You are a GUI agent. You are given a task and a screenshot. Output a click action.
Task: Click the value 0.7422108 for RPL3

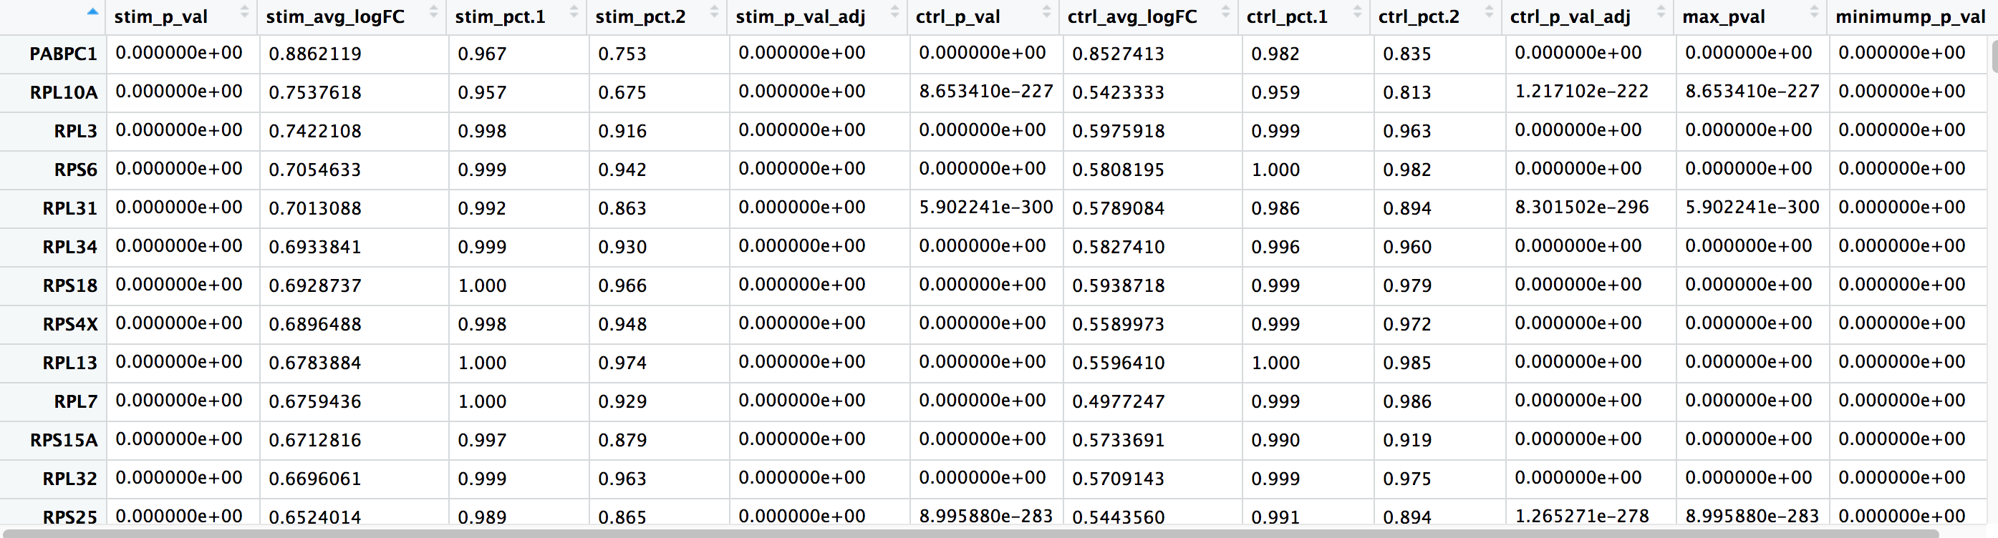pos(315,131)
